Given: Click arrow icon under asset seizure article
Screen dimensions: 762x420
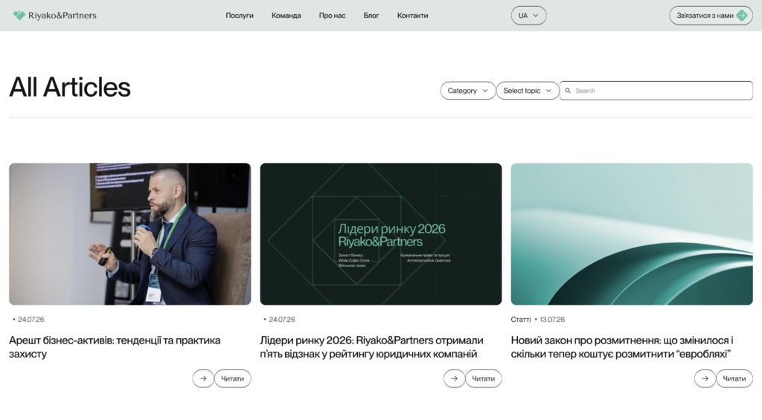Looking at the screenshot, I should [x=203, y=378].
